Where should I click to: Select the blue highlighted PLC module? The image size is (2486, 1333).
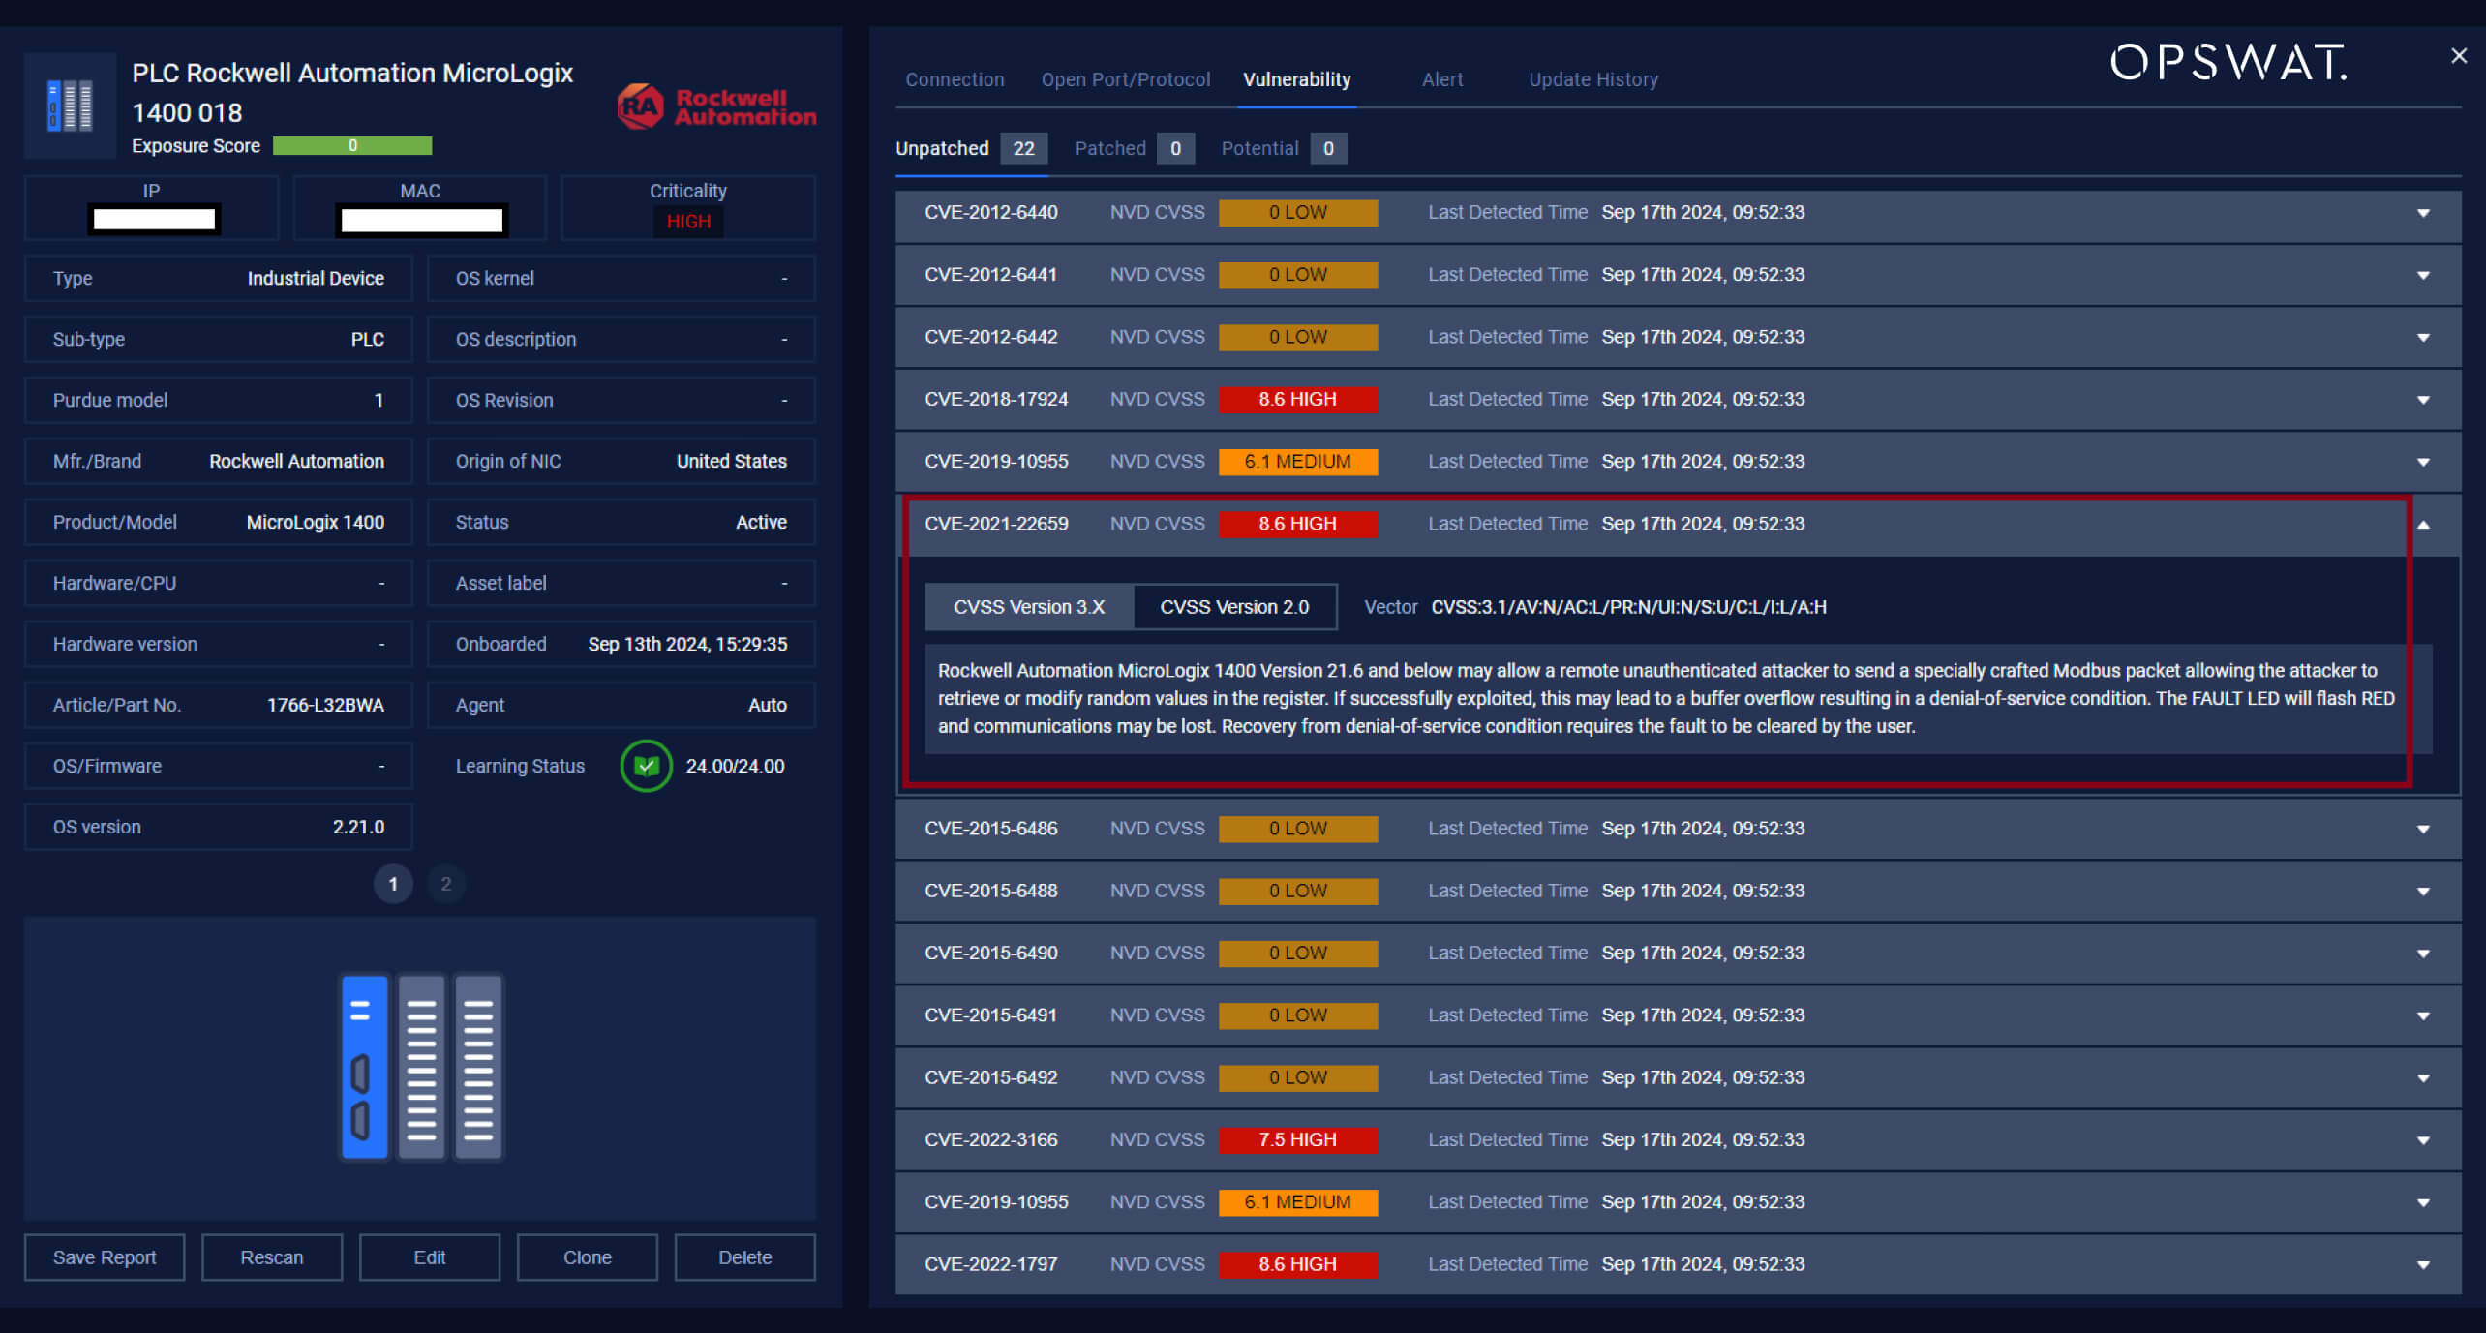pyautogui.click(x=364, y=1066)
